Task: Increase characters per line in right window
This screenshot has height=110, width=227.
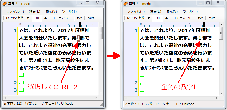Action: [x=166, y=18]
